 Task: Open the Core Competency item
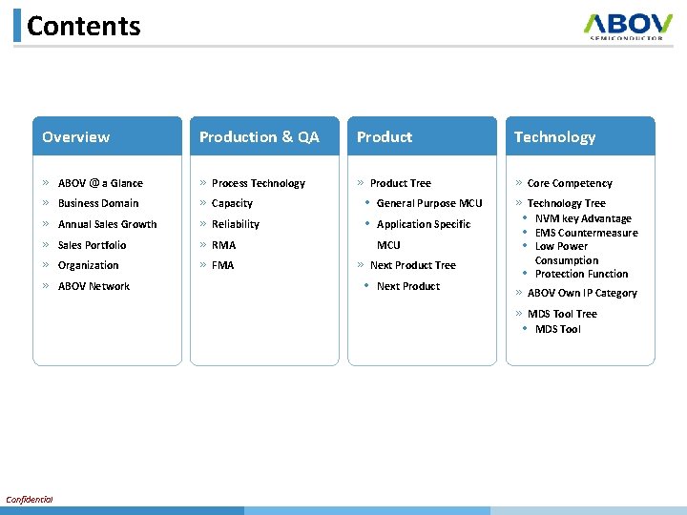[570, 183]
